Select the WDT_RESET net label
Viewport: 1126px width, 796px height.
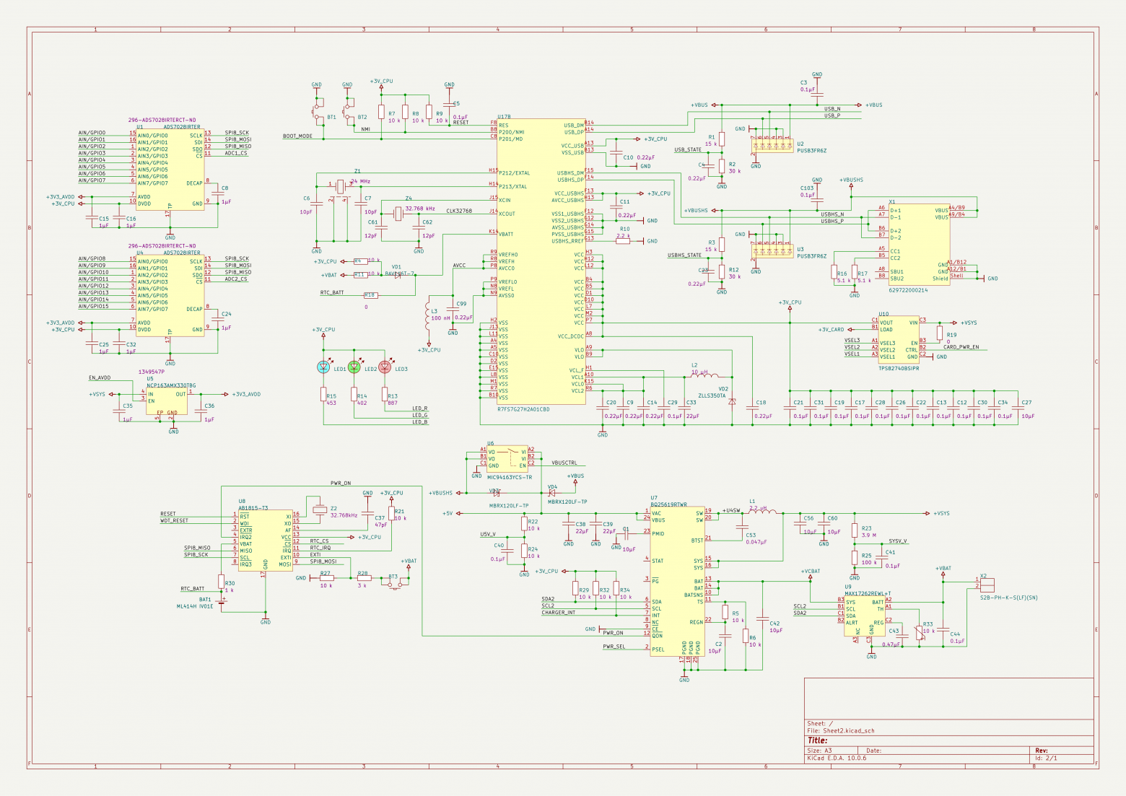(174, 520)
